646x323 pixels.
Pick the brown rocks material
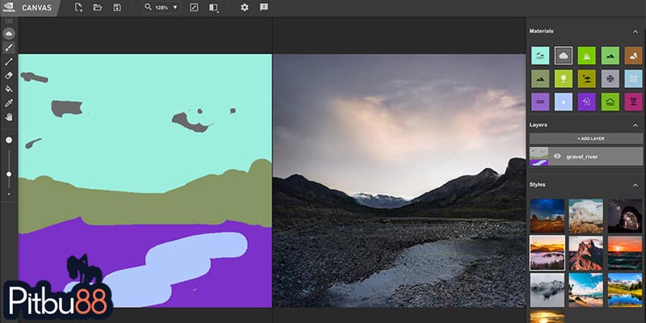[x=633, y=56]
